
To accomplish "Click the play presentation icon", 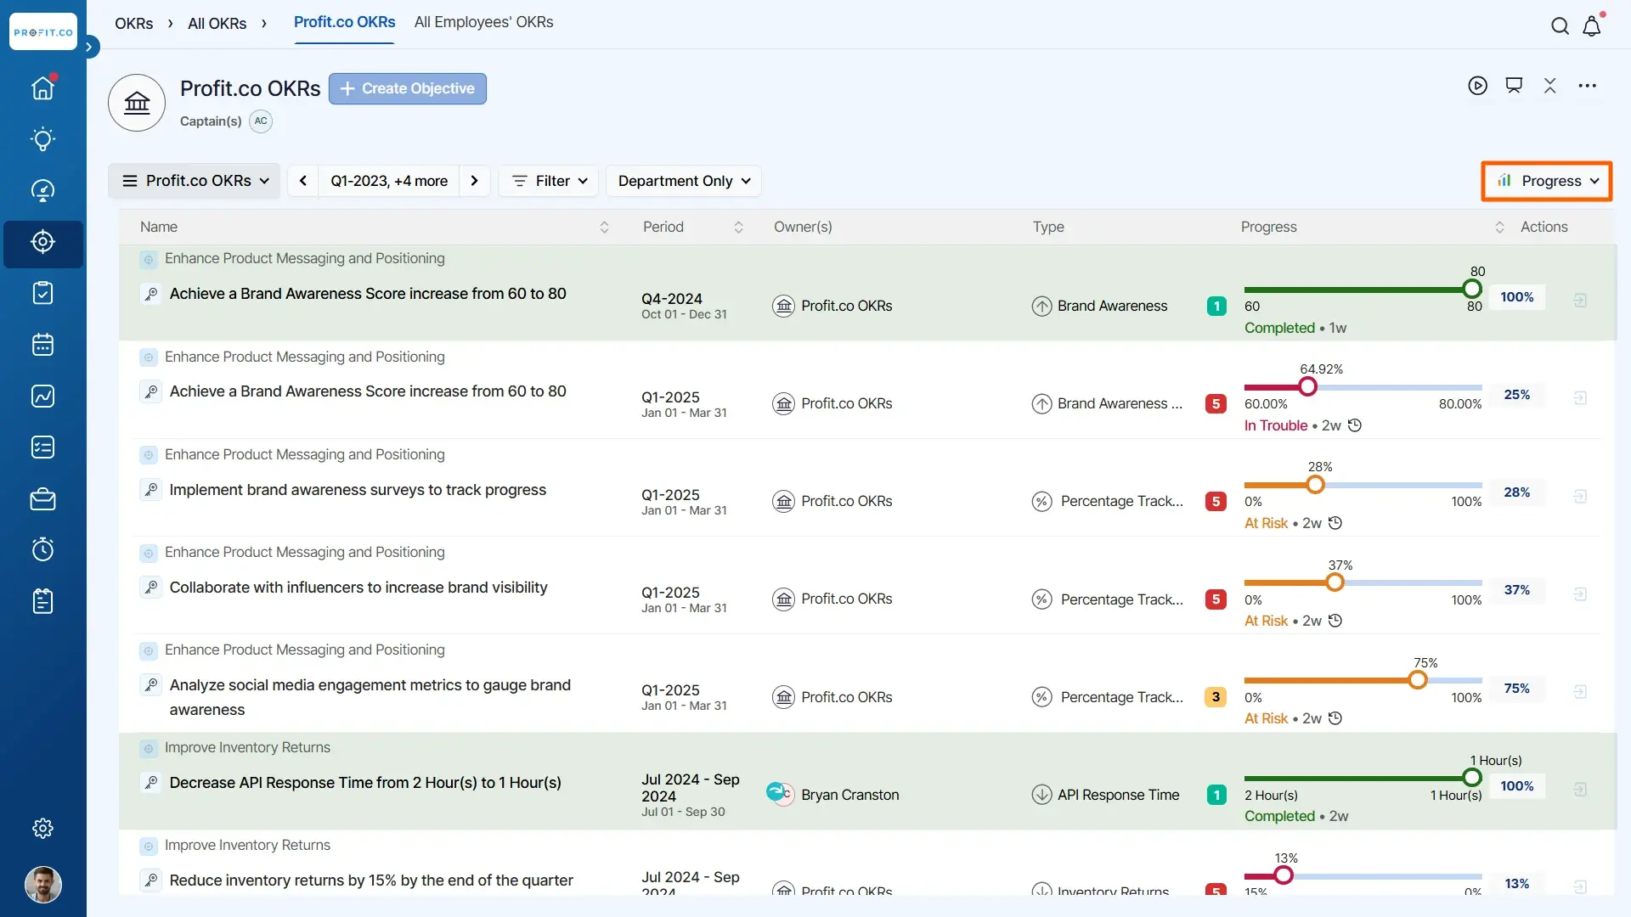I will coord(1477,86).
